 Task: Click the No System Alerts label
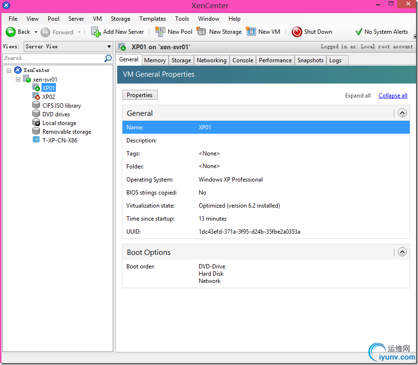coord(386,32)
